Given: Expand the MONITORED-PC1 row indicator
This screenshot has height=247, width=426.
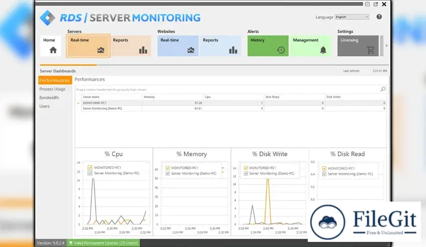Looking at the screenshot, I should (78, 103).
